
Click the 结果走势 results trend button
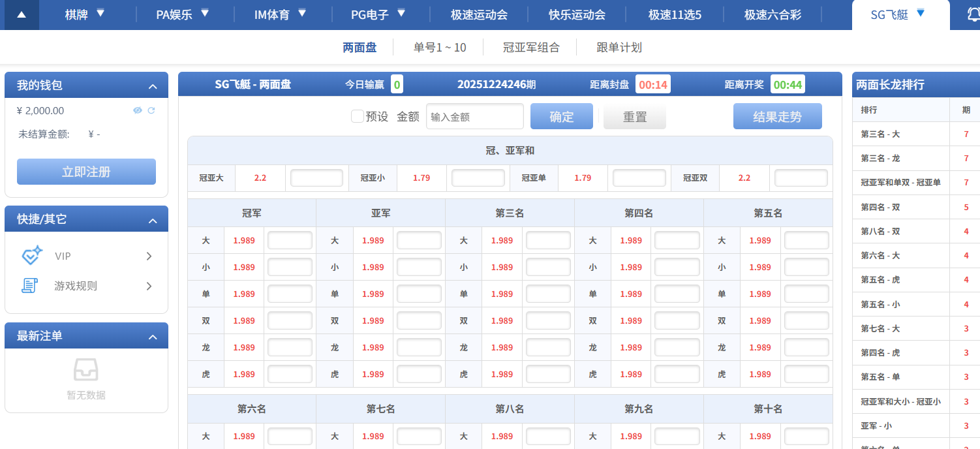point(777,116)
